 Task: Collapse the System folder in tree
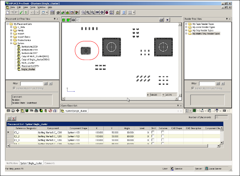click(11, 43)
